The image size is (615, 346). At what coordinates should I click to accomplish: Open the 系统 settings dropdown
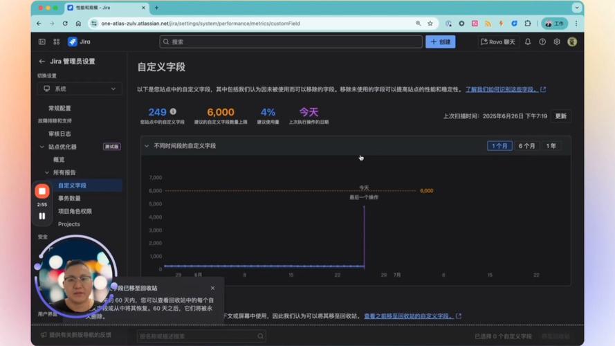[x=80, y=89]
